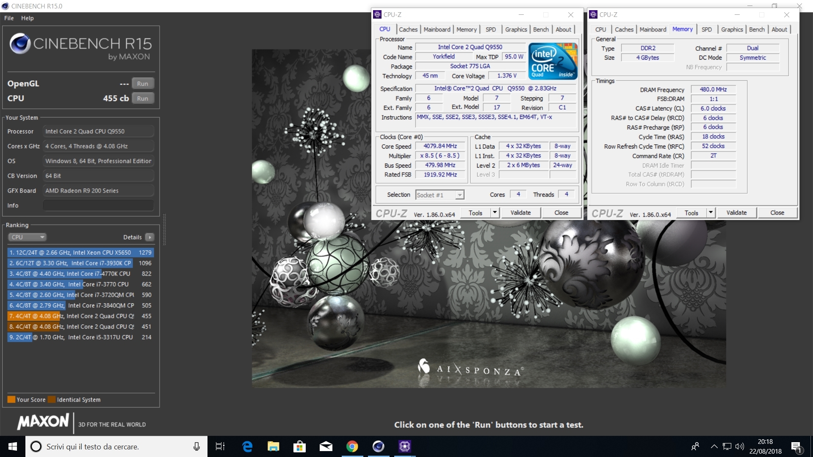This screenshot has width=813, height=457.
Task: Select ranking entry Intel Core i7-4770K
Action: pos(80,273)
